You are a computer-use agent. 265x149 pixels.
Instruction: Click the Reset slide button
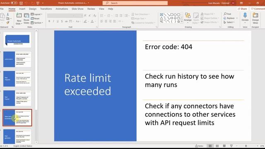pyautogui.click(x=35, y=18)
